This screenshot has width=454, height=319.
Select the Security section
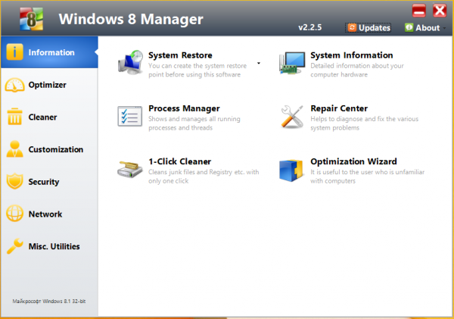[49, 182]
